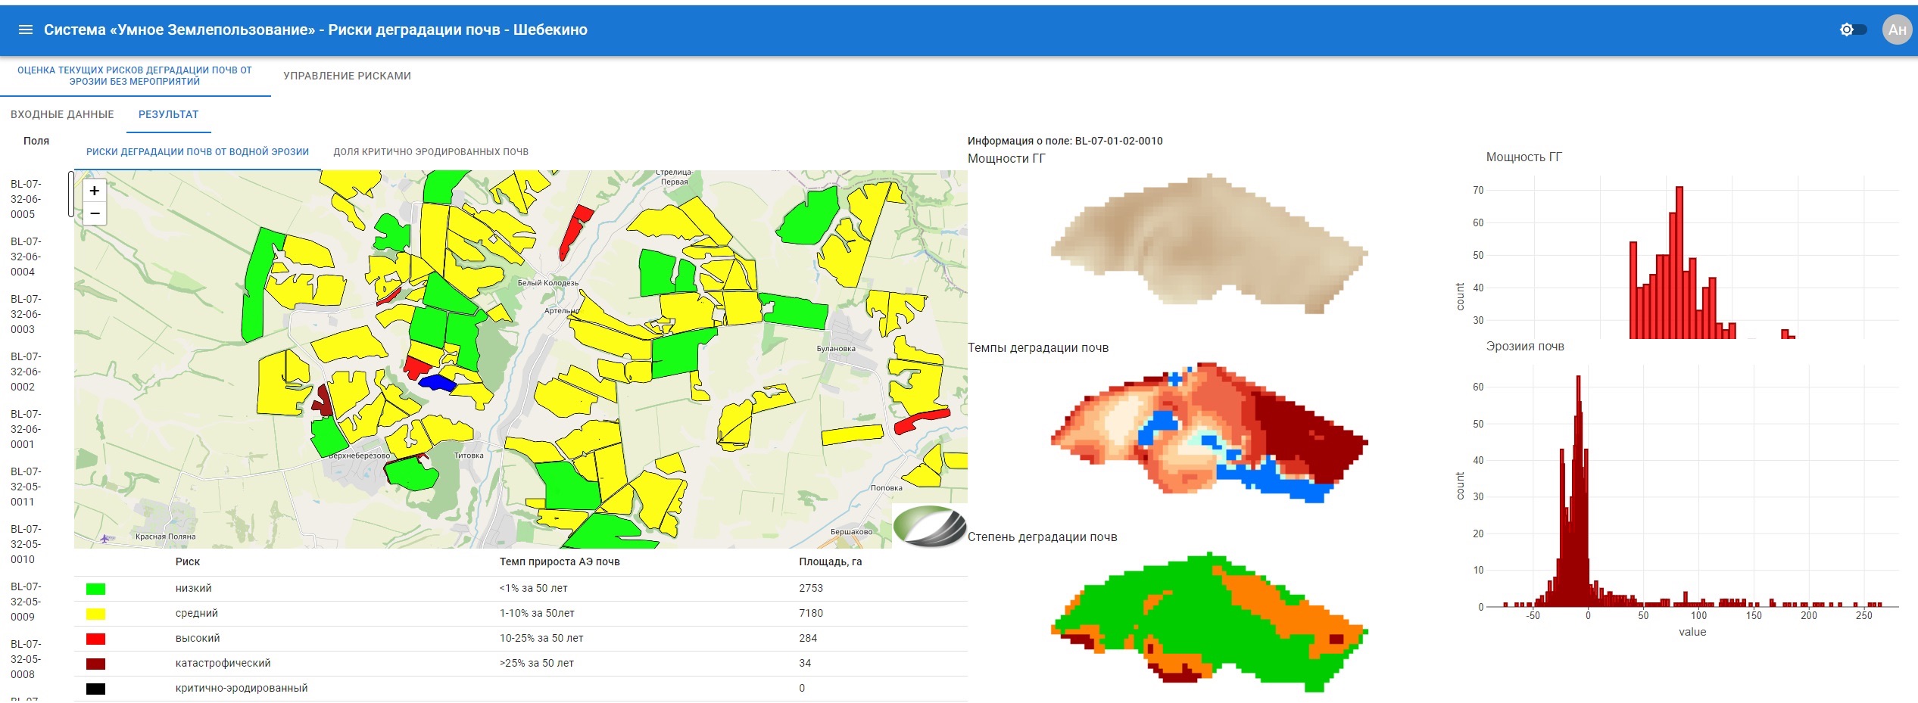Click the airport icon on the map
The image size is (1918, 703).
(x=104, y=538)
